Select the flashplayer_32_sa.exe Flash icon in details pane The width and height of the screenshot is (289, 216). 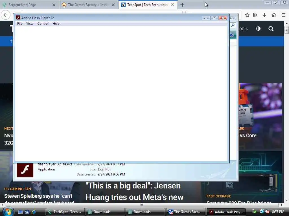(25, 170)
